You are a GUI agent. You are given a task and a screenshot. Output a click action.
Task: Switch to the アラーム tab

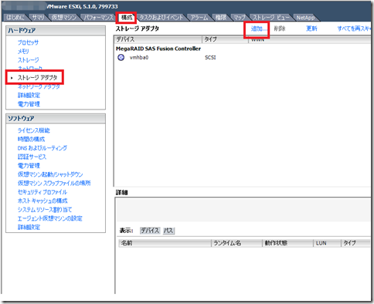199,18
